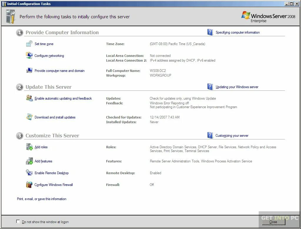Click the computer name and domain icon
This screenshot has width=301, height=229.
29,70
